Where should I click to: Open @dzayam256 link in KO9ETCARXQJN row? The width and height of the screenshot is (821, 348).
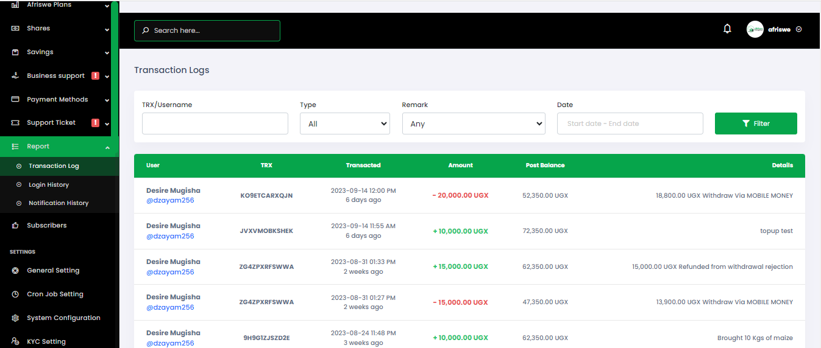click(170, 200)
